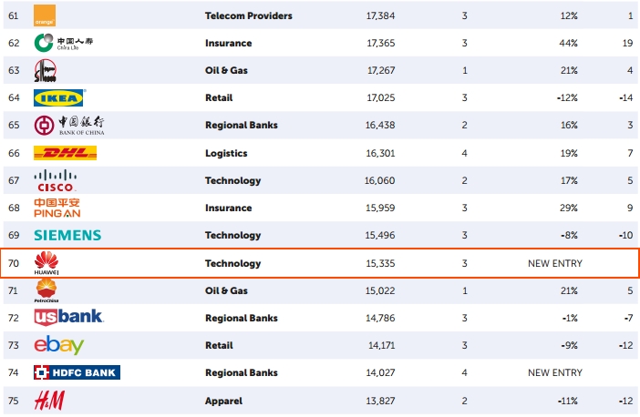Screen dimensions: 640x417
Task: Click the Cisco logo
Action: tap(55, 180)
